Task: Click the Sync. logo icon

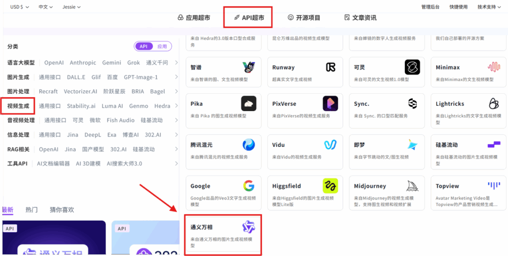Action: (x=412, y=104)
